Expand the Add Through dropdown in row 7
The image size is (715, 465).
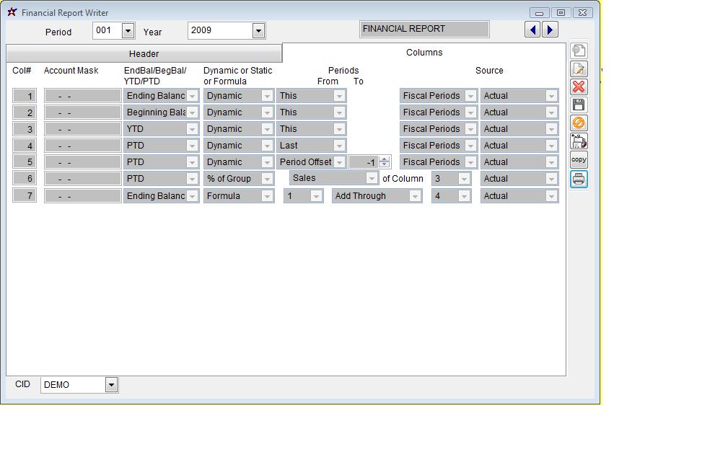click(x=415, y=196)
